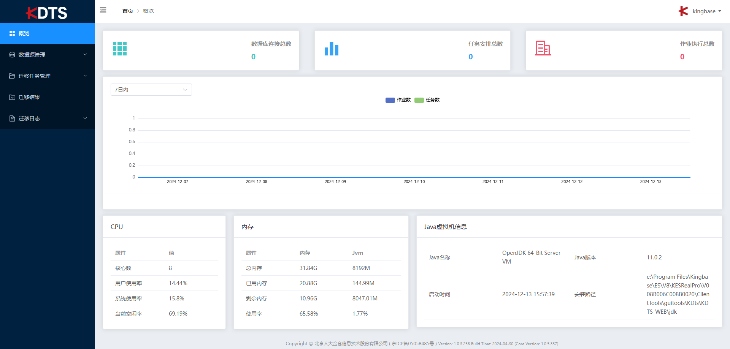Click the KDTS logo in sidebar

coord(47,13)
